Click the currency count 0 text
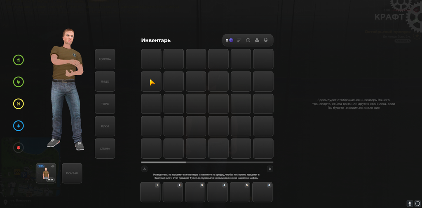The width and height of the screenshot is (422, 208). 227,40
